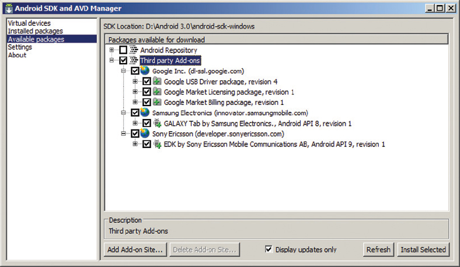Maximize the SDK Manager window
The height and width of the screenshot is (267, 460).
pyautogui.click(x=440, y=8)
